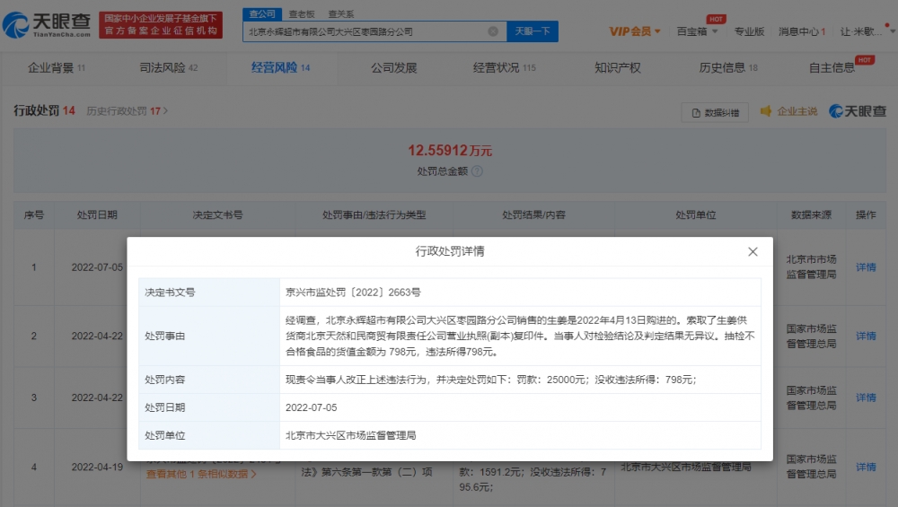Click the 处罚日期 column header

[x=97, y=215]
